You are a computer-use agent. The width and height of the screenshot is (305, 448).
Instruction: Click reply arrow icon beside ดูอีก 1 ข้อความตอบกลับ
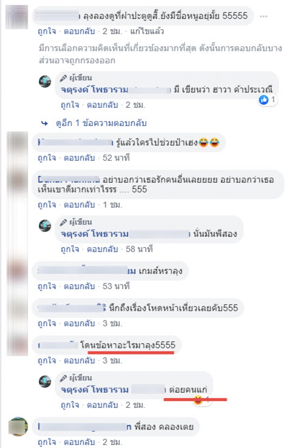(x=45, y=123)
